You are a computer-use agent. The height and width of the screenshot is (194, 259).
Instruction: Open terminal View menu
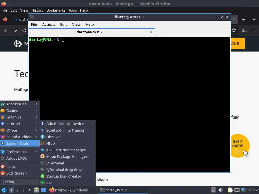76,25
